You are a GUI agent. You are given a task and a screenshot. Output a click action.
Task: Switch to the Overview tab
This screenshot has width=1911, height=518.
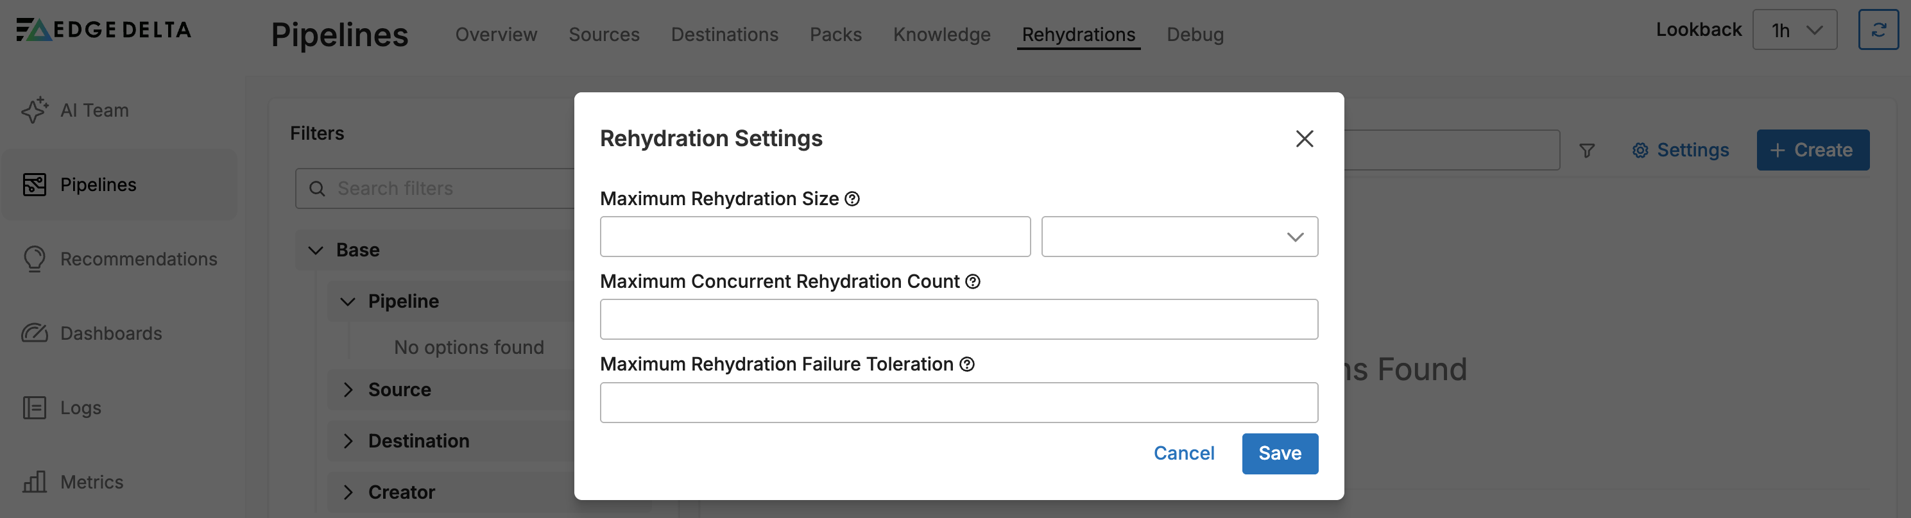(x=496, y=34)
